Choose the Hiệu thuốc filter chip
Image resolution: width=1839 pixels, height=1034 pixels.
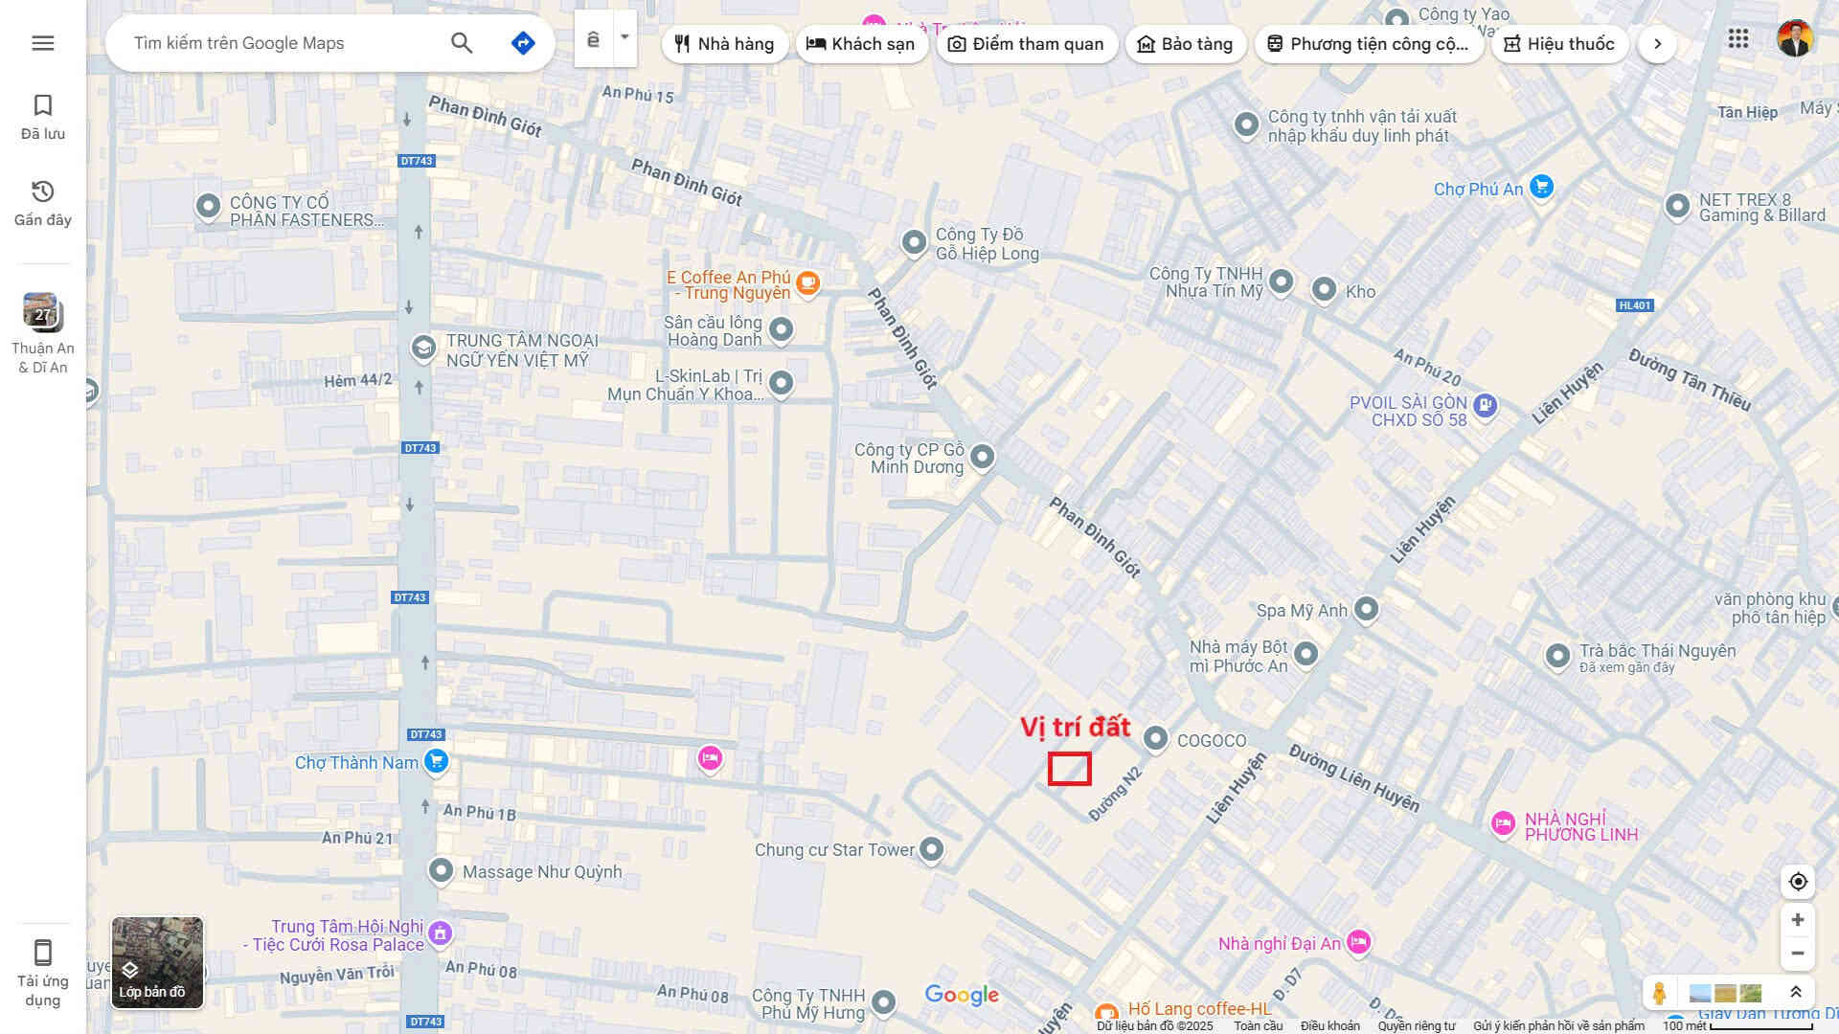point(1559,44)
